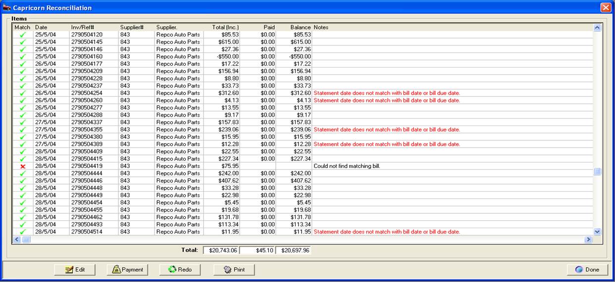Click the Capricorn Reconciliation title bar icon
Viewport: 615px width, 282px height.
[7, 8]
